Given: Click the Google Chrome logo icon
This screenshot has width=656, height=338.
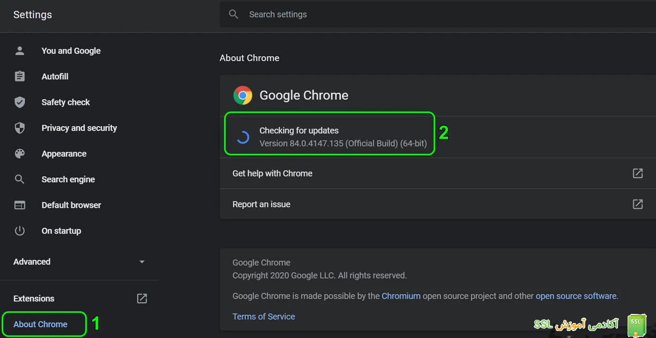Looking at the screenshot, I should (x=243, y=95).
